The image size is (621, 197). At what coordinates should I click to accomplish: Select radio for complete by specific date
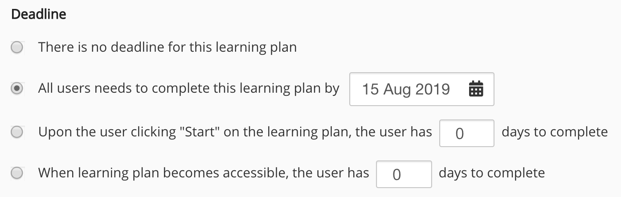coord(17,89)
